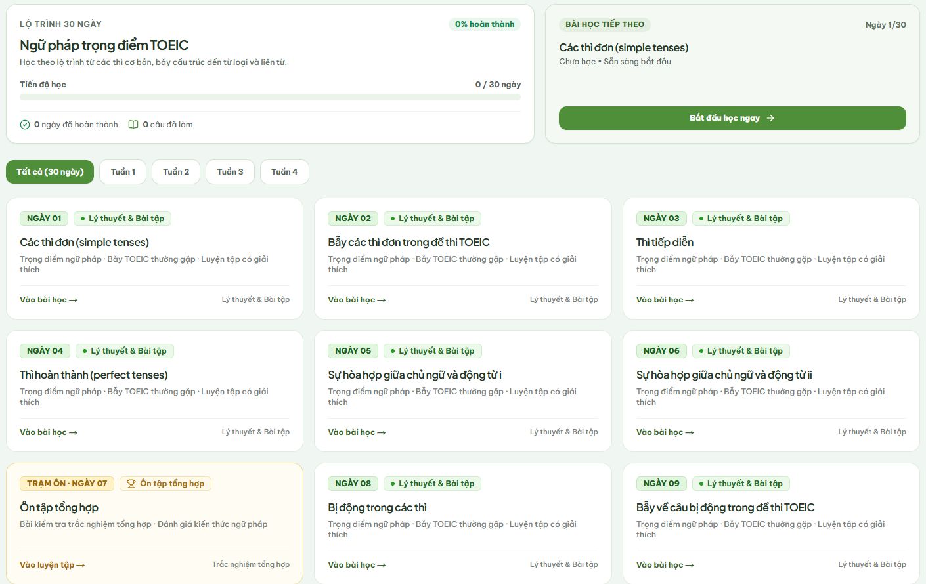The image size is (926, 584).
Task: Click the 0% hoàn thành badge
Action: tap(485, 24)
